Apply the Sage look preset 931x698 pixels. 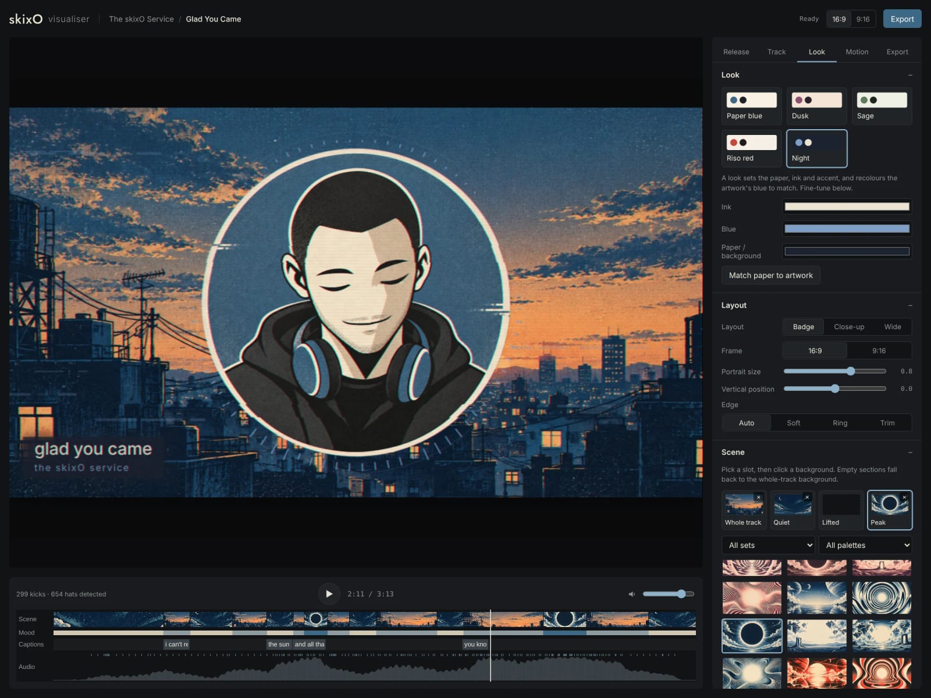pos(882,106)
